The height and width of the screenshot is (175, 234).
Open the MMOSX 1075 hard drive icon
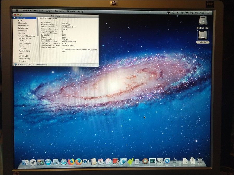pyautogui.click(x=203, y=21)
